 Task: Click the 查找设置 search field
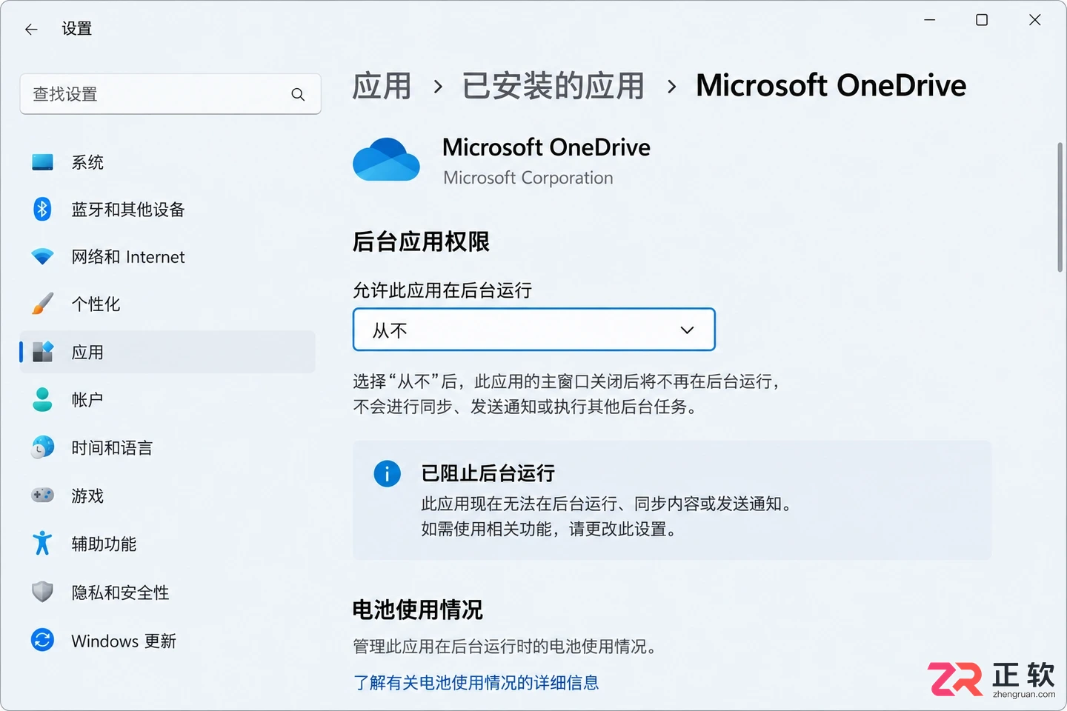tap(170, 94)
